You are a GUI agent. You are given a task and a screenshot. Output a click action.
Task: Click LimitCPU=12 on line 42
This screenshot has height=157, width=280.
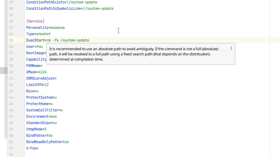pyautogui.click(x=37, y=85)
